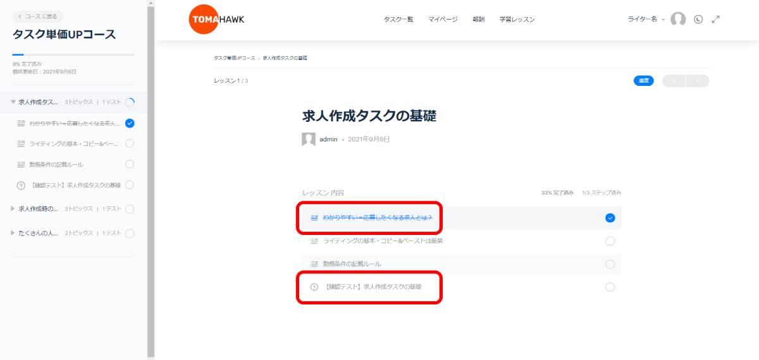Enter fullscreen with the expand arrows icon
This screenshot has height=360, width=759.
pyautogui.click(x=715, y=20)
